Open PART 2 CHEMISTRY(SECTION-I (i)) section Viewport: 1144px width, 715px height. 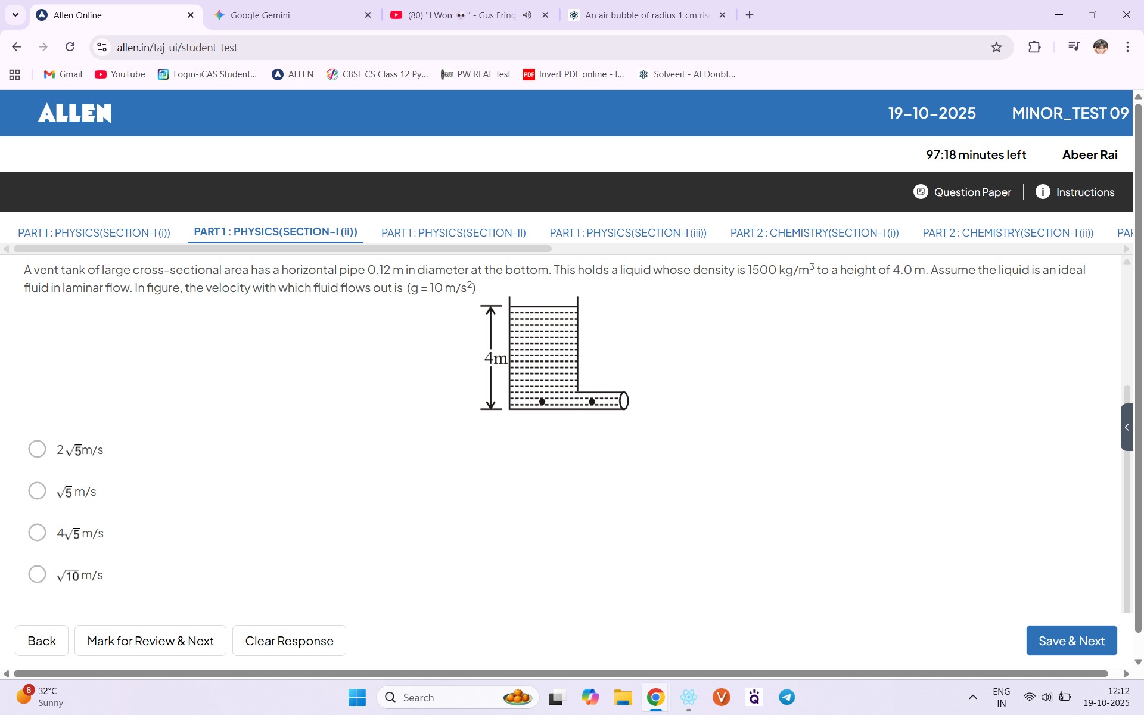(815, 233)
